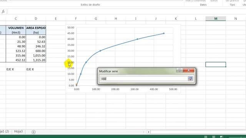This screenshot has width=246, height=138.
Task: Select column F header
Action: point(76,19)
